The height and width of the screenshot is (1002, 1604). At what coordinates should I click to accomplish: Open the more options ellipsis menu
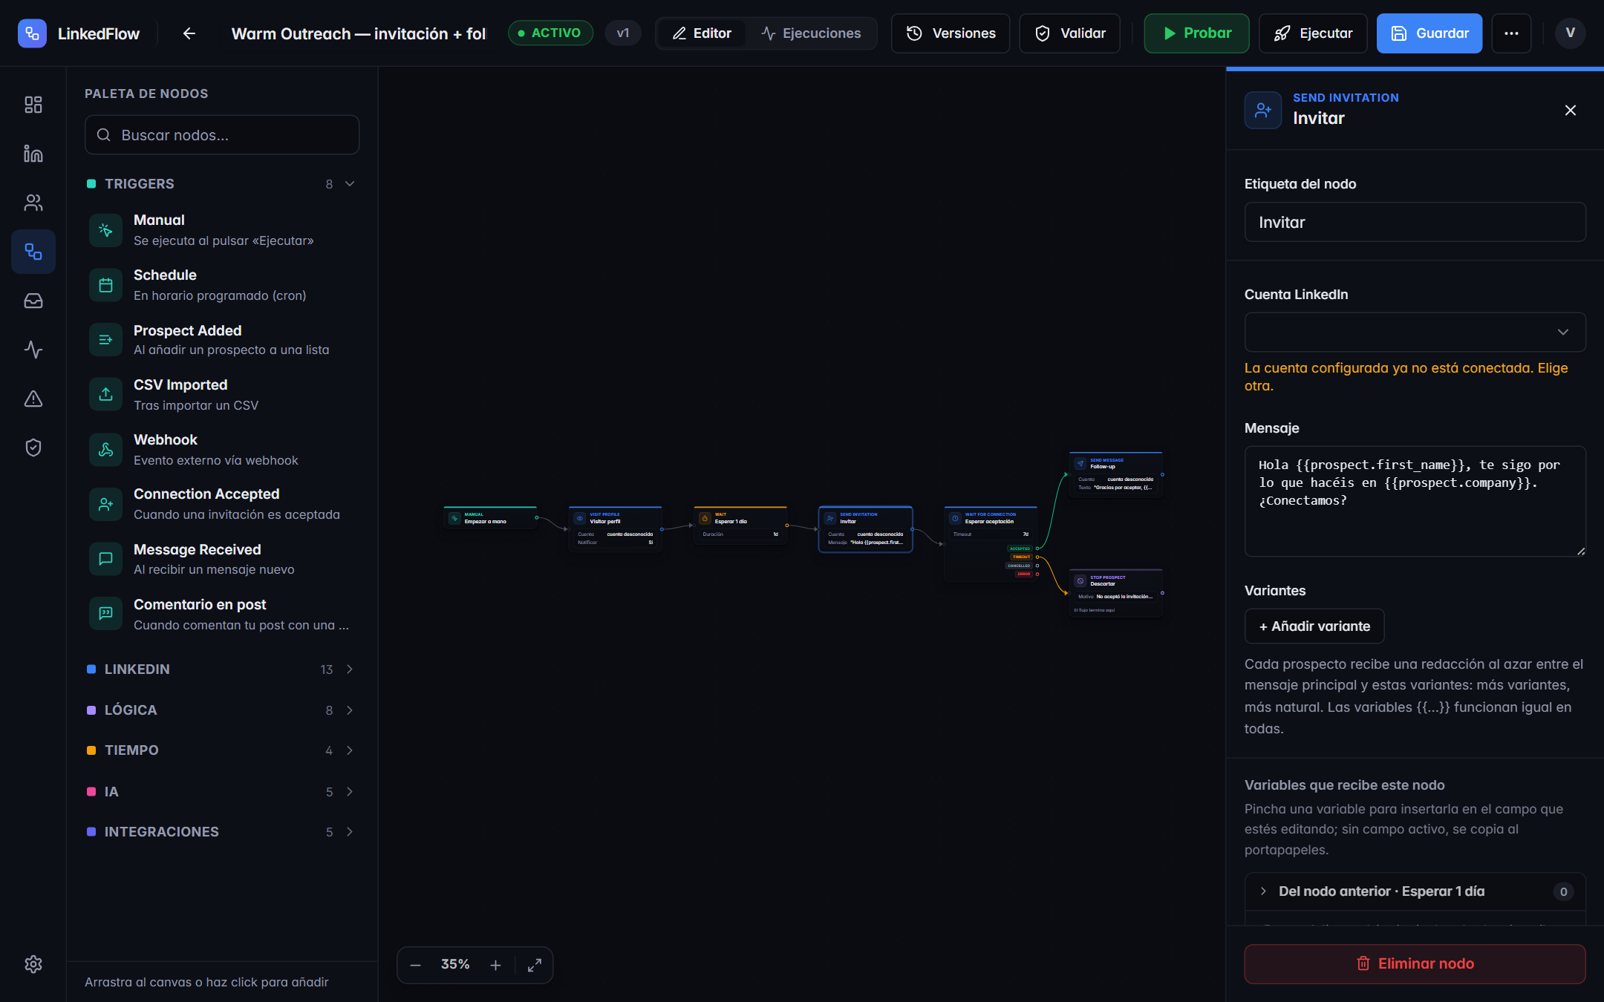tap(1511, 33)
